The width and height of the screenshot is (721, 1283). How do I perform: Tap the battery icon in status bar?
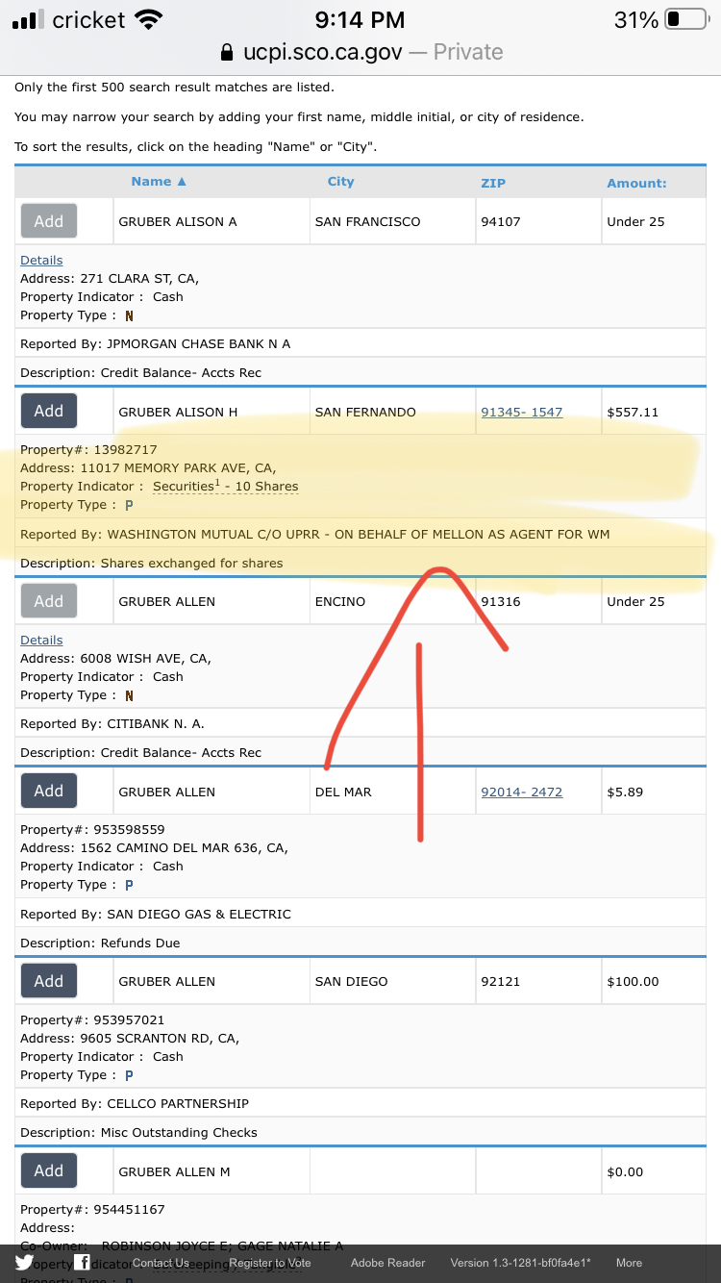[x=685, y=19]
